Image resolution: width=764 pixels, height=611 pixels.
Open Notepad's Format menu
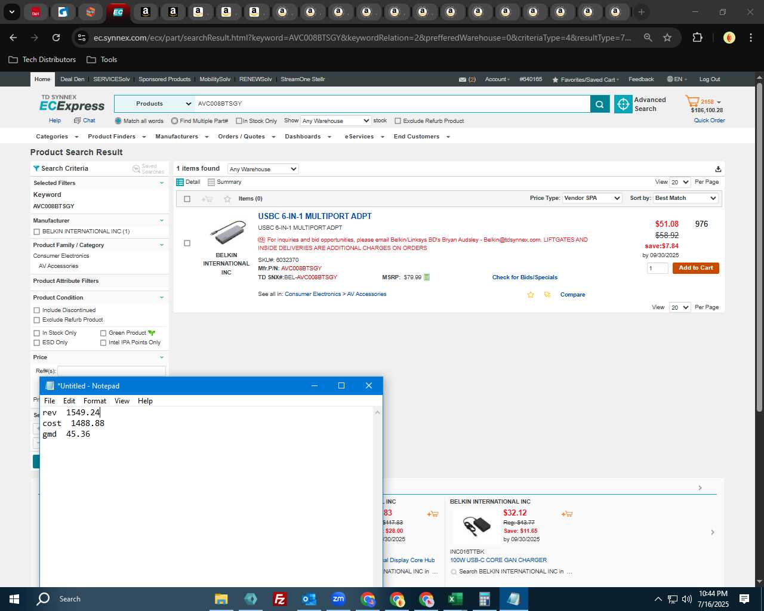point(95,401)
